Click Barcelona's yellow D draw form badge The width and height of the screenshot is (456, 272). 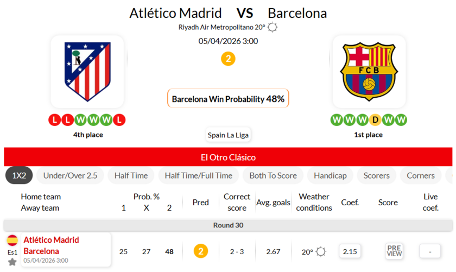coord(375,119)
